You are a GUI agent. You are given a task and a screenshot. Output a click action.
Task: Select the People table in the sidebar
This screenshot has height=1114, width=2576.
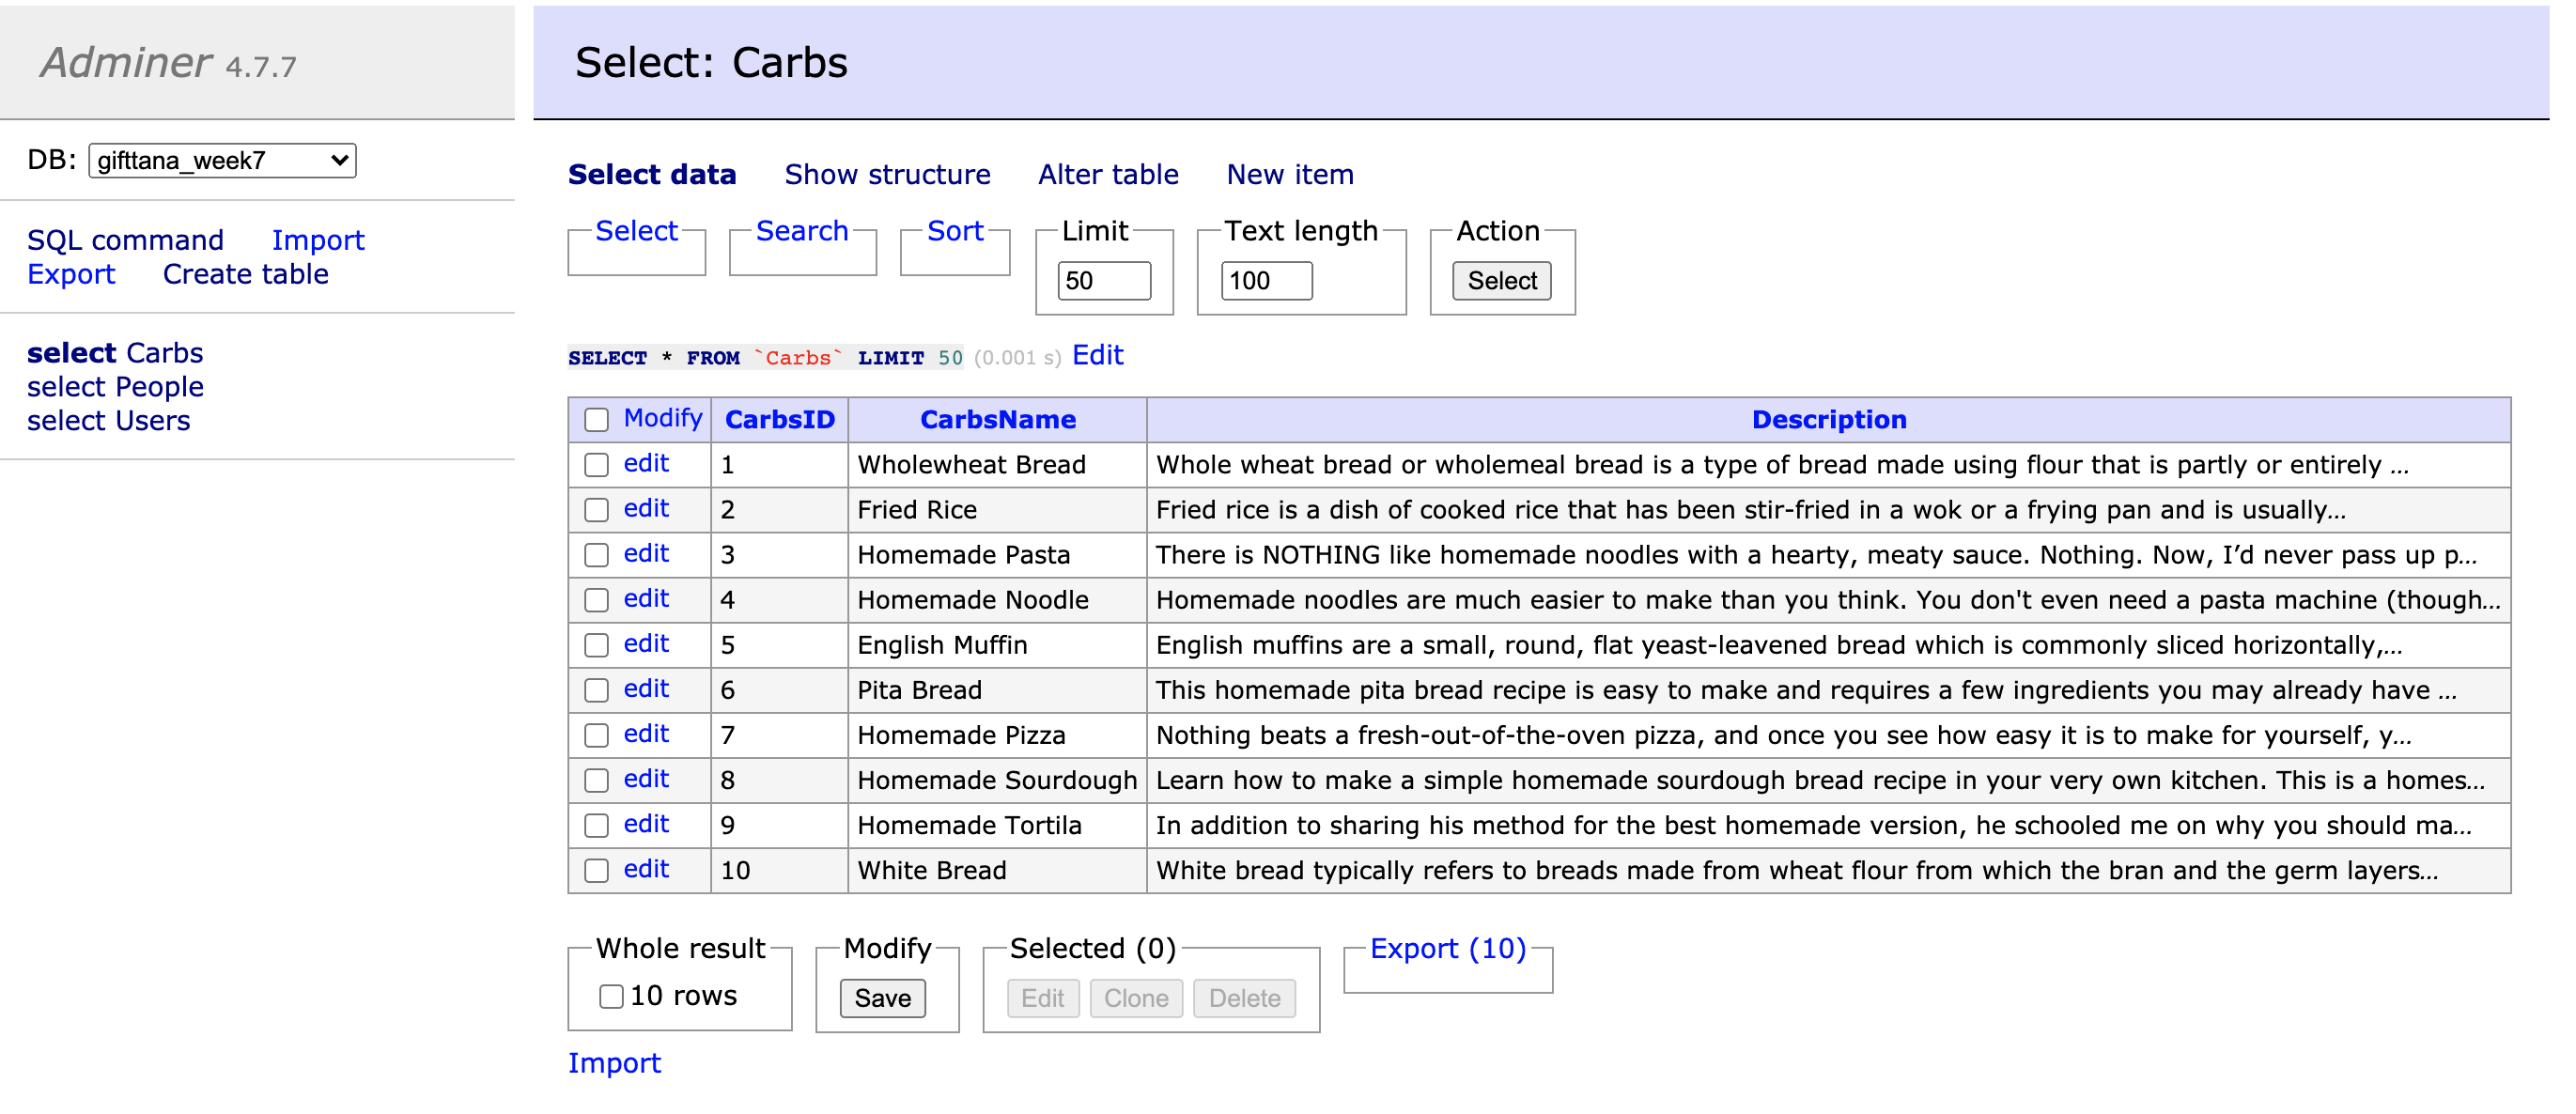[x=116, y=386]
